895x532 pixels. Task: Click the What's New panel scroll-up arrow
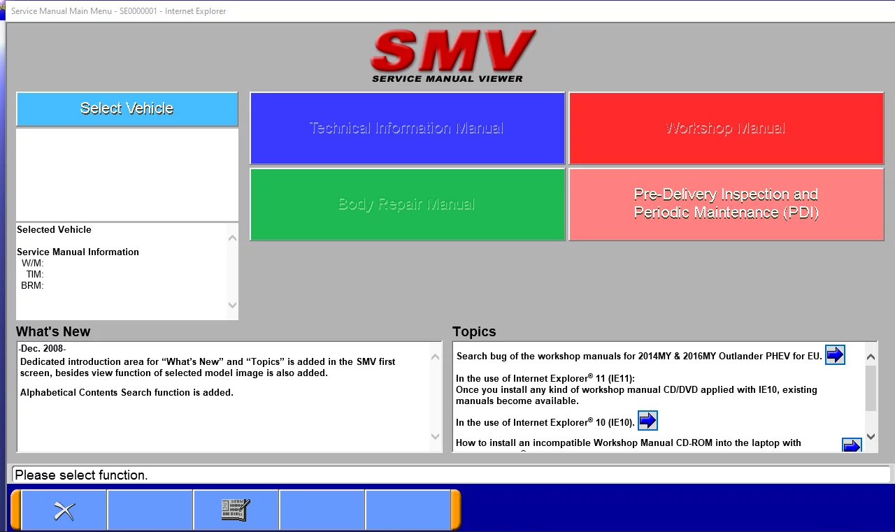pos(435,357)
